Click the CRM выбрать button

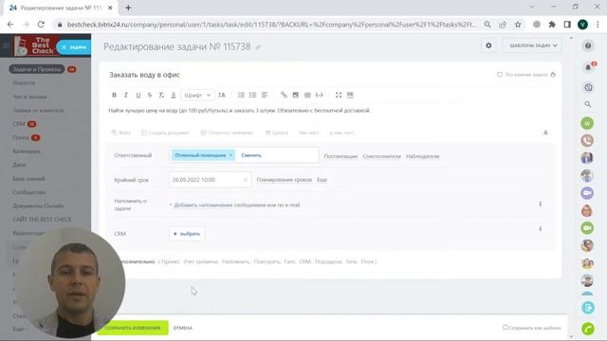(x=187, y=234)
